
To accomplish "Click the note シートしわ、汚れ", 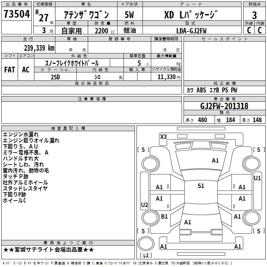I will pos(23,165).
